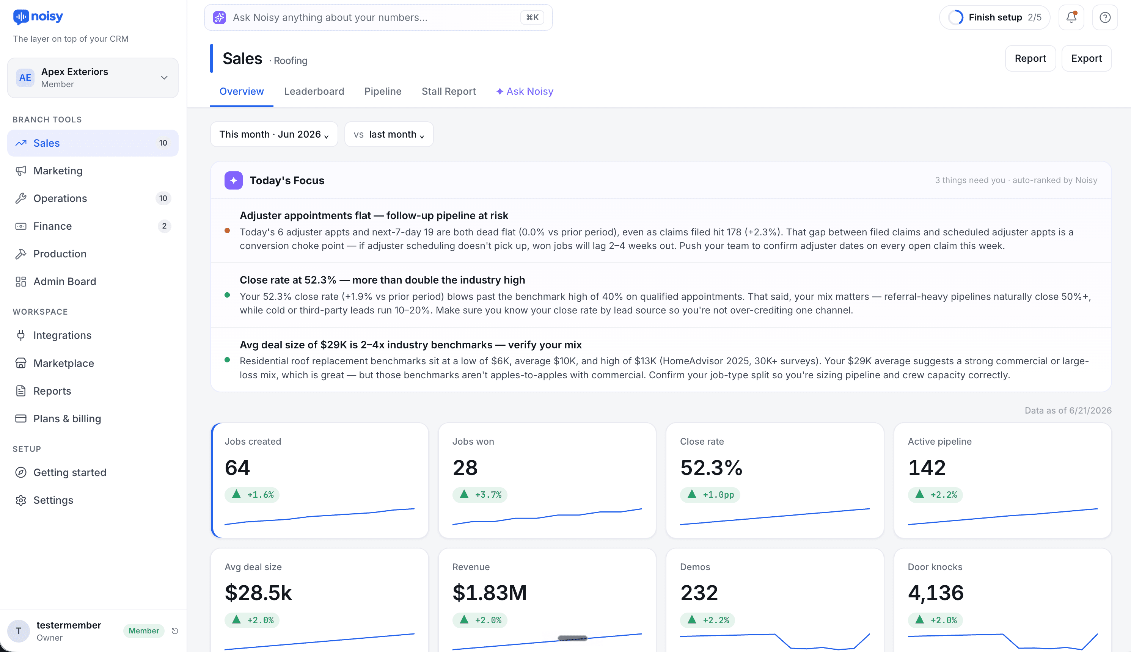1131x652 pixels.
Task: Expand the Apex Exteriors workspace switcher
Action: coord(93,78)
